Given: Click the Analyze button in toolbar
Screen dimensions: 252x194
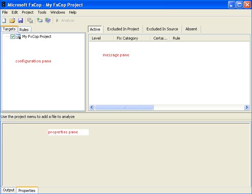Looking at the screenshot, I should click(65, 20).
